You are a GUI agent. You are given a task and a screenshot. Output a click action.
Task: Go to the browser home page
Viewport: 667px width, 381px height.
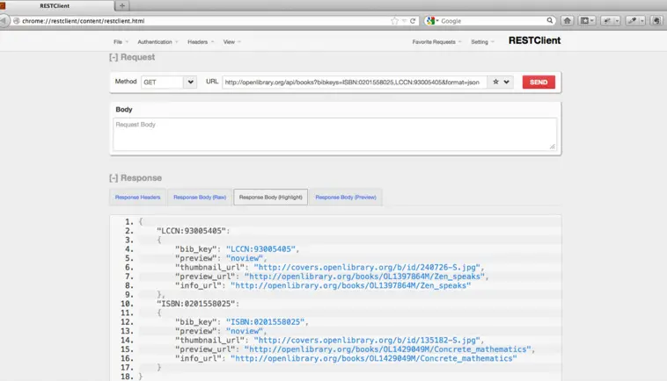click(x=567, y=20)
